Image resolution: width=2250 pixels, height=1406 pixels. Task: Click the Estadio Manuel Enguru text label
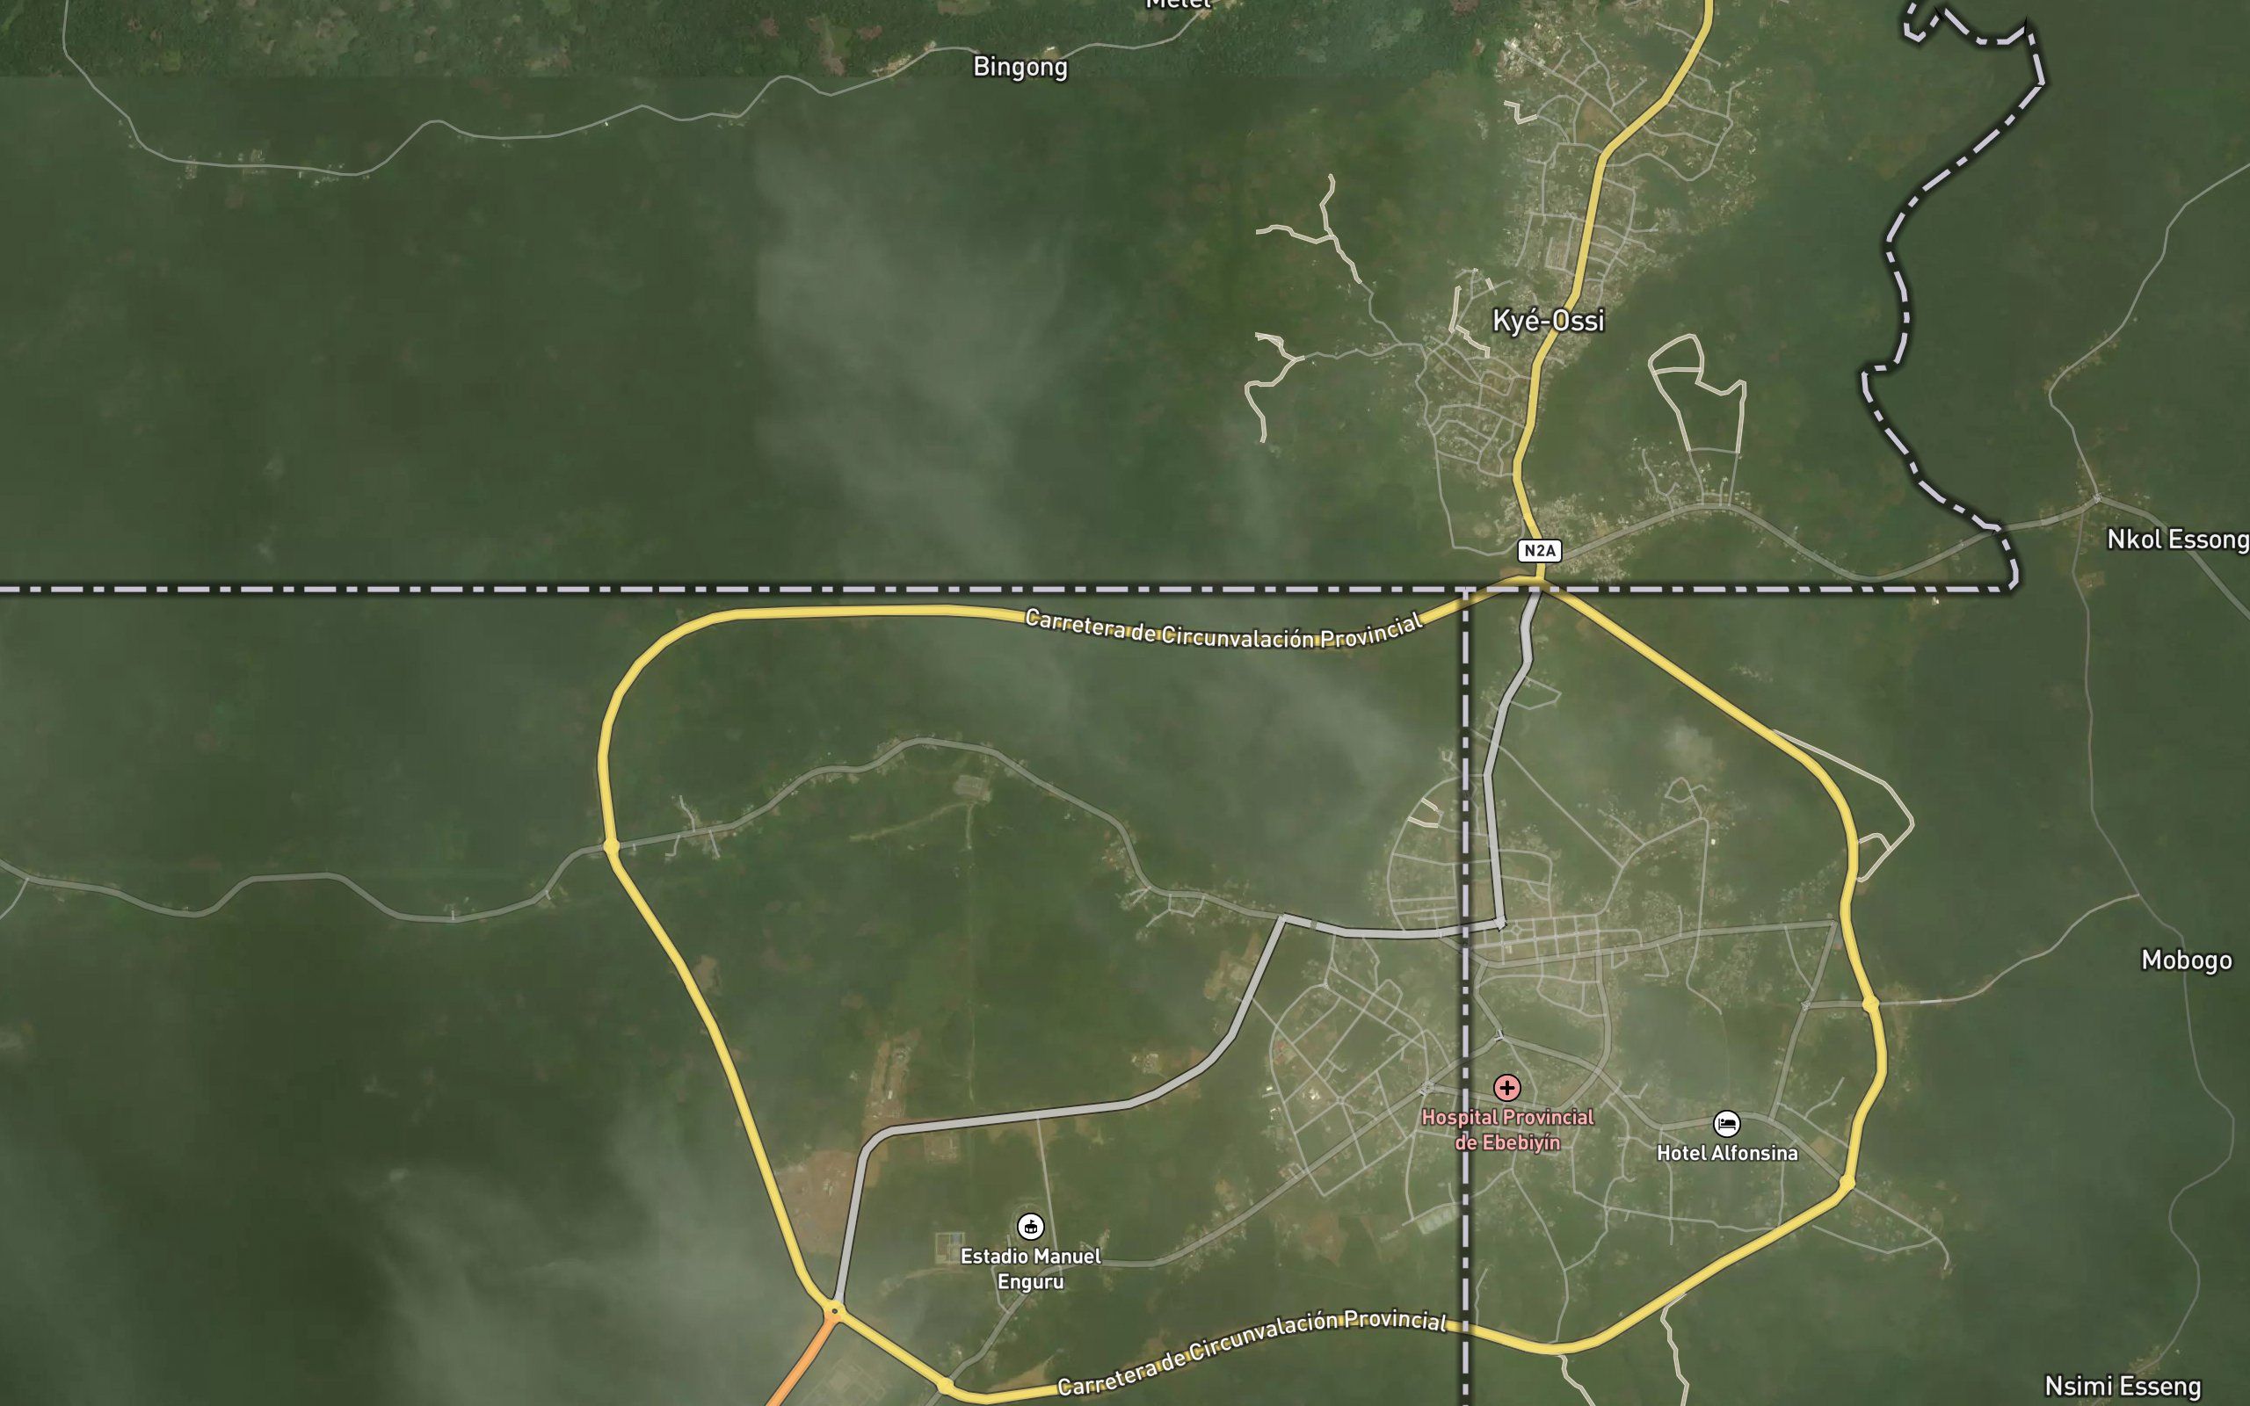1030,1268
